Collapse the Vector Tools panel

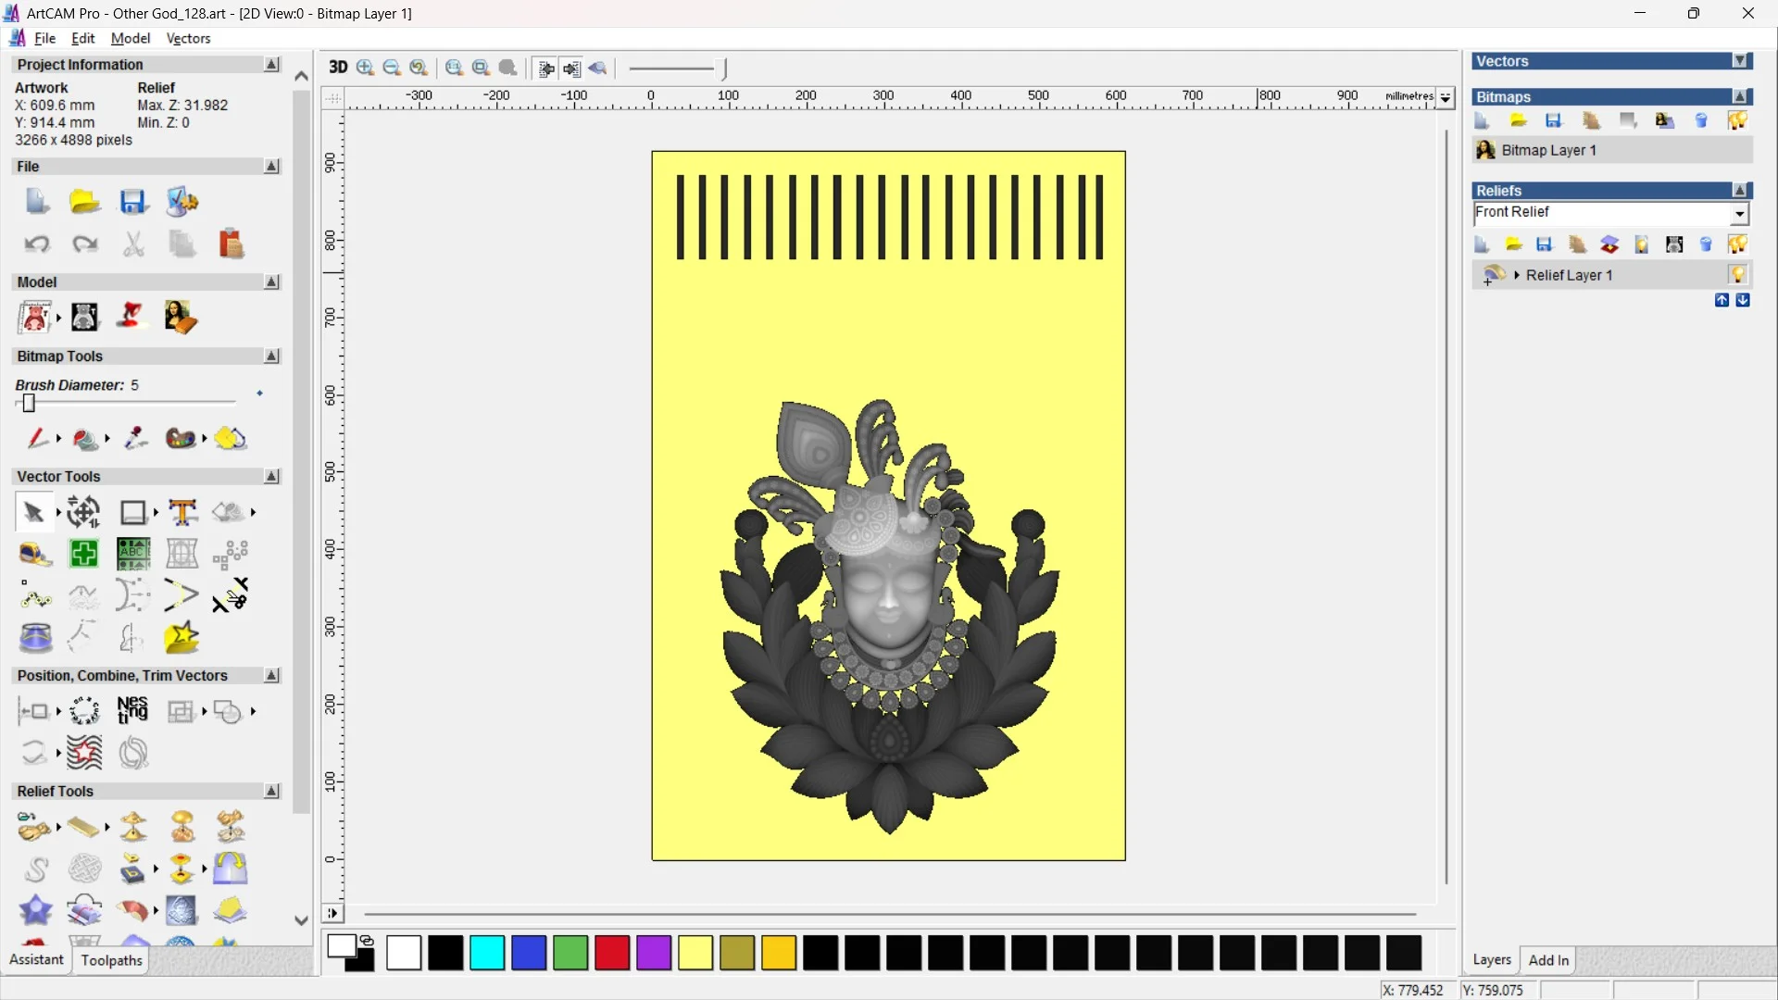click(x=271, y=476)
